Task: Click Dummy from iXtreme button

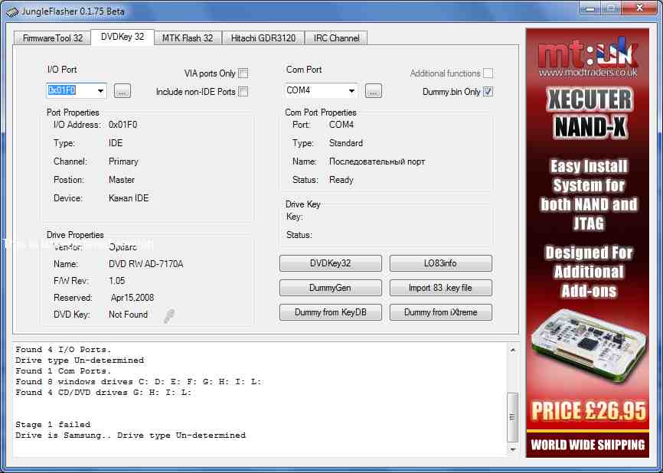Action: pos(440,312)
